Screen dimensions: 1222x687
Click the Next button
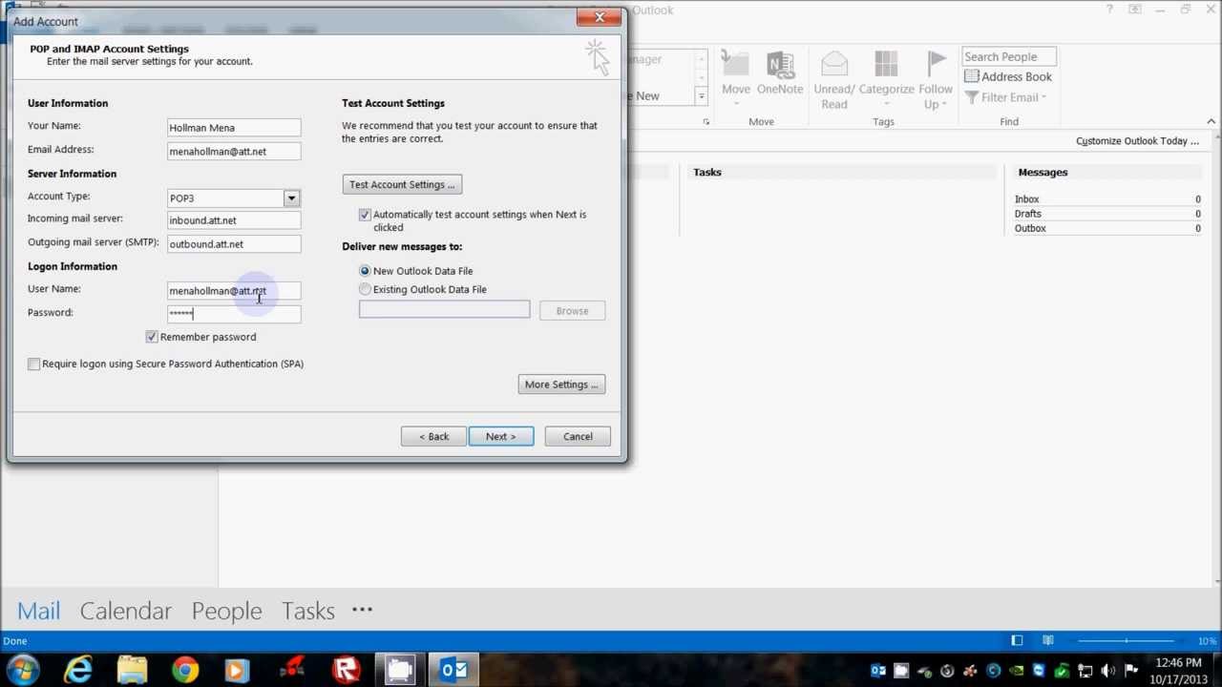click(x=501, y=437)
